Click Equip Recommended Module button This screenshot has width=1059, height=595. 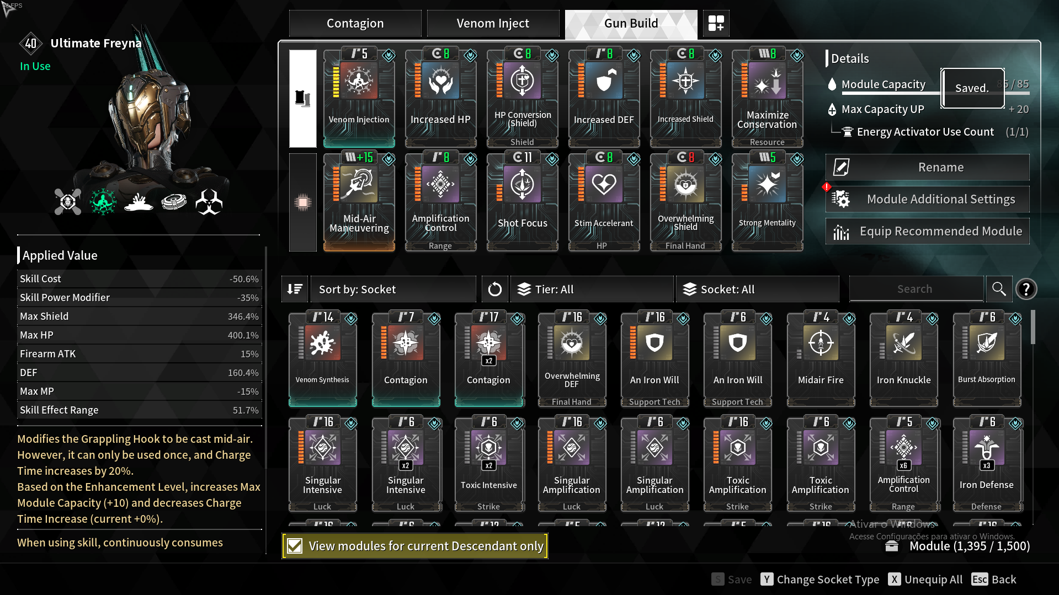point(927,231)
